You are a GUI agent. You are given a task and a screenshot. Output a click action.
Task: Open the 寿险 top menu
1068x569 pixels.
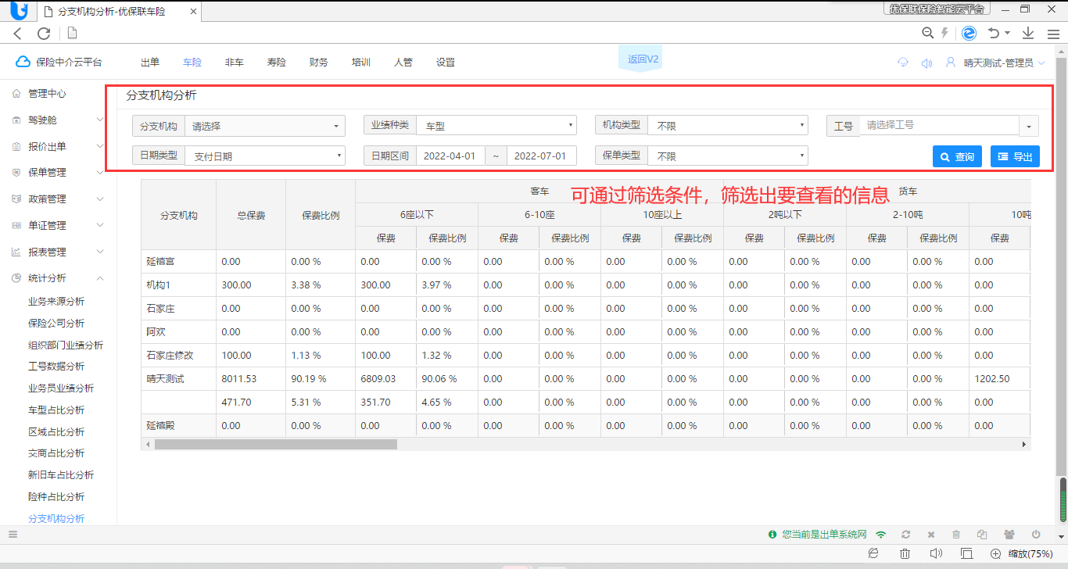point(277,63)
